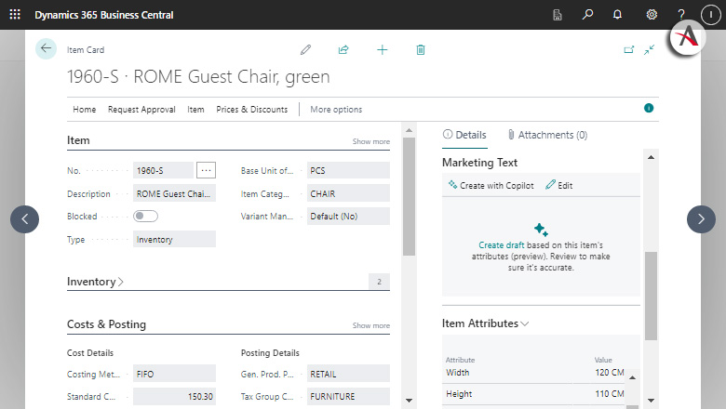The height and width of the screenshot is (409, 726).
Task: Click the share icon on Item Card
Action: click(x=343, y=49)
